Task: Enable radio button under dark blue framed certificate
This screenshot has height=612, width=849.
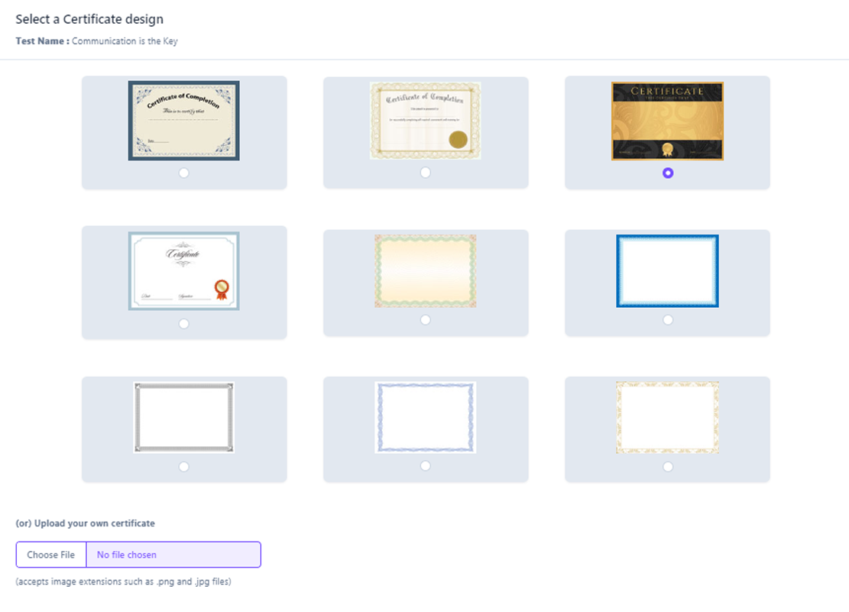Action: point(183,173)
